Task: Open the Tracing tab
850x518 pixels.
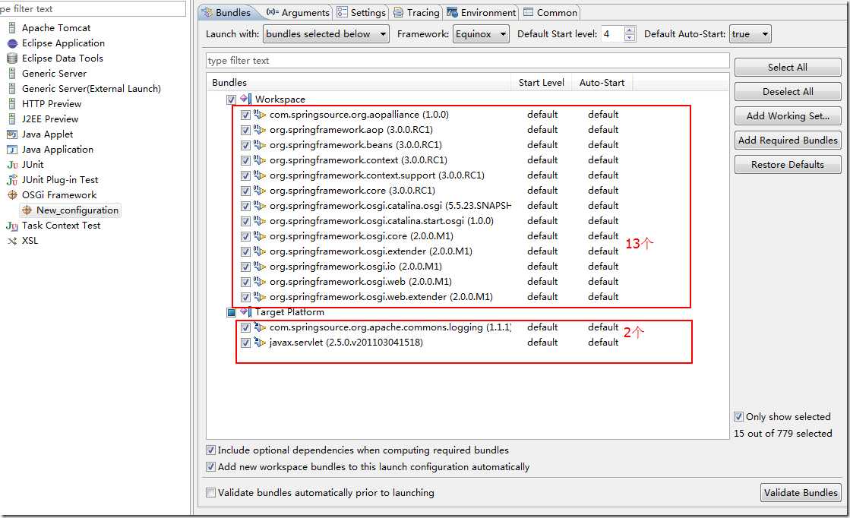Action: 416,12
